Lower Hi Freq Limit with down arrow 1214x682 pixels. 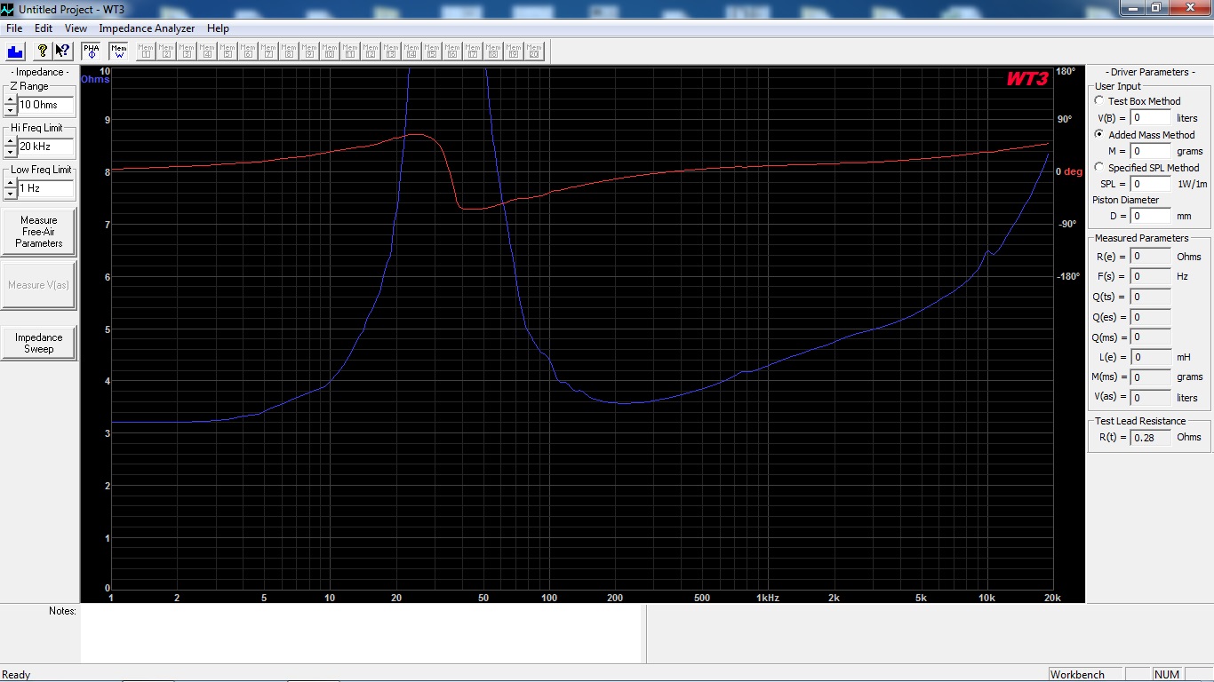click(11, 152)
